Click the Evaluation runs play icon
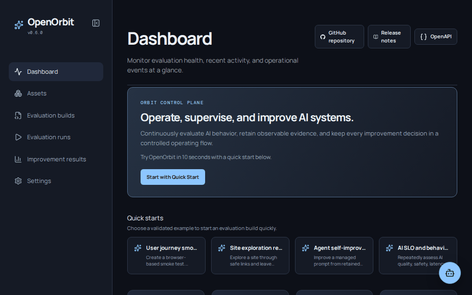 (x=18, y=137)
